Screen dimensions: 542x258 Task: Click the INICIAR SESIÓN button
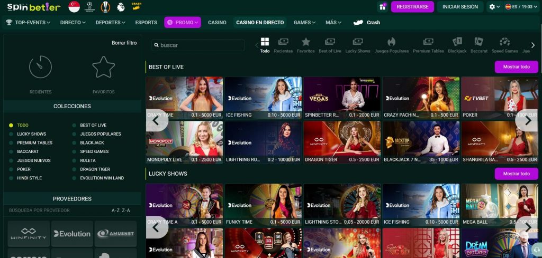click(x=460, y=6)
